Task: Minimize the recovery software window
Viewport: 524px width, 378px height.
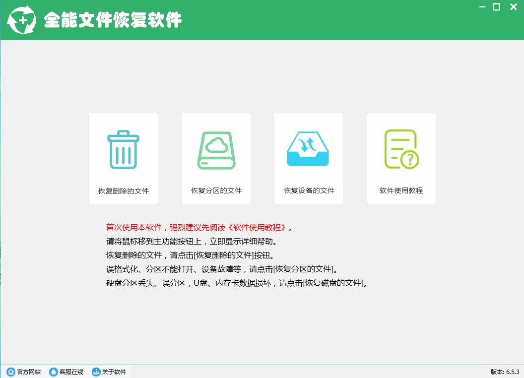Action: point(482,6)
